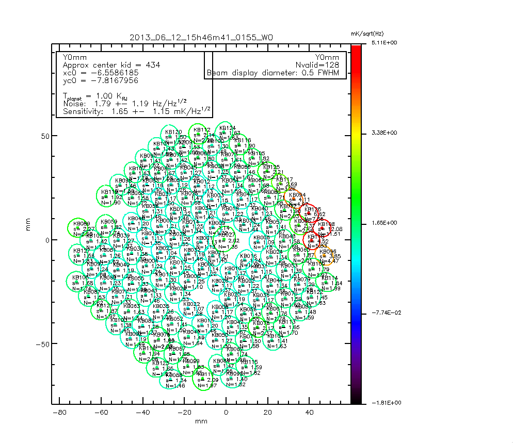The width and height of the screenshot is (513, 443).
Task: Click the mK/sqrt(Hz) colorbar unit label
Action: coord(367,34)
